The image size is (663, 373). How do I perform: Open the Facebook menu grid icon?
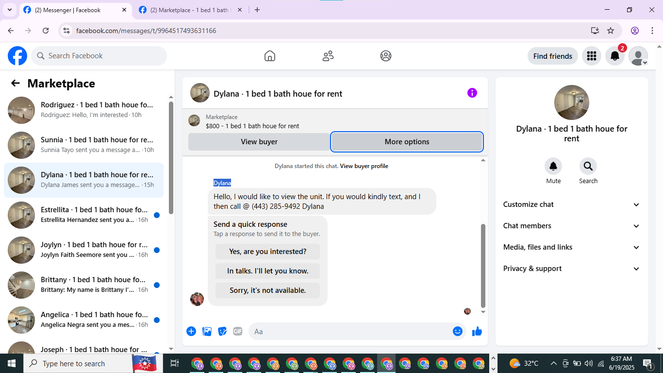click(x=591, y=56)
